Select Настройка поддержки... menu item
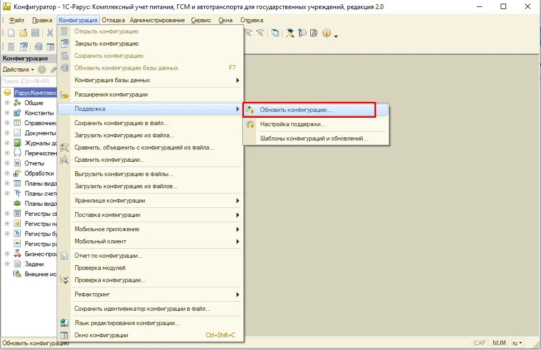The width and height of the screenshot is (541, 350). tap(316, 124)
